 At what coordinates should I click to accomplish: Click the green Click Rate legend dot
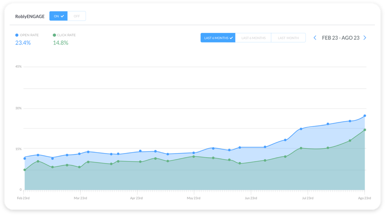click(55, 35)
